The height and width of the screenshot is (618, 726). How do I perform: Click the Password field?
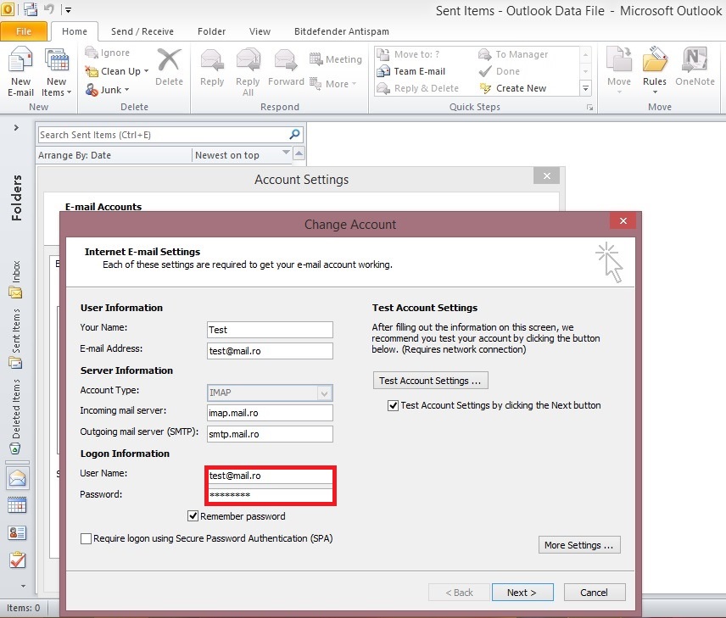tap(270, 495)
